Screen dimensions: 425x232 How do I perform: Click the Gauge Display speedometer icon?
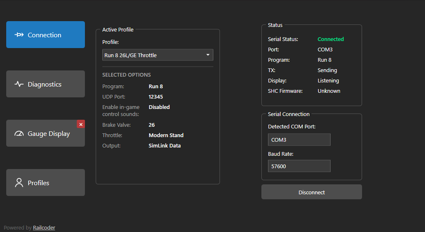tap(19, 133)
